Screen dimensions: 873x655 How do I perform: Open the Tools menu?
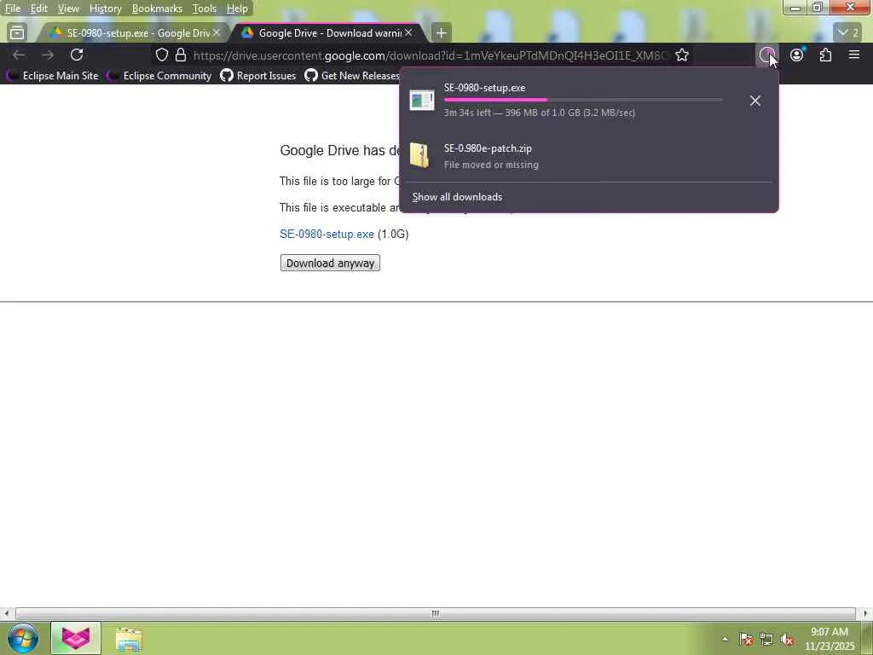pyautogui.click(x=204, y=9)
